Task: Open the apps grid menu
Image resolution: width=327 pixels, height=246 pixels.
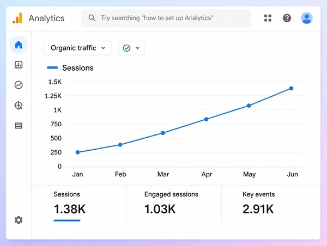Action: 268,18
